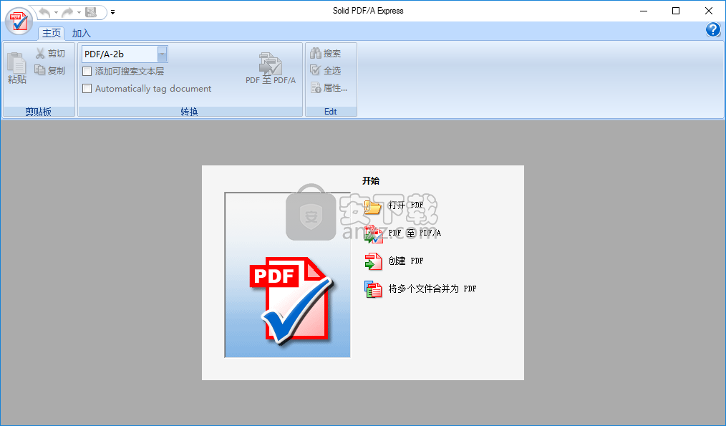726x426 pixels.
Task: Click the Redo arrow in quick access toolbar
Action: tap(67, 12)
